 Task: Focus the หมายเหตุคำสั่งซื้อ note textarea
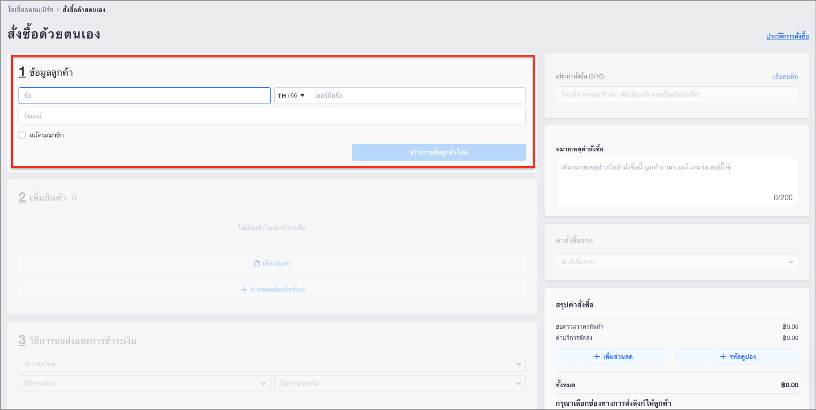[x=677, y=182]
